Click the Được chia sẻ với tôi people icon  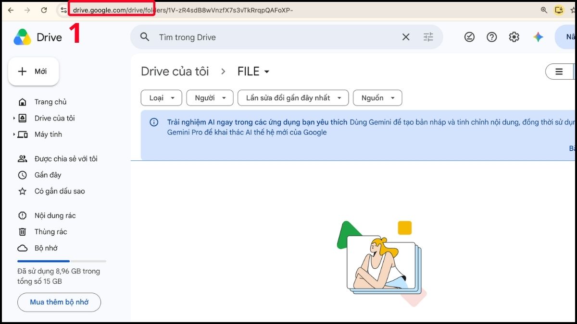pos(22,159)
